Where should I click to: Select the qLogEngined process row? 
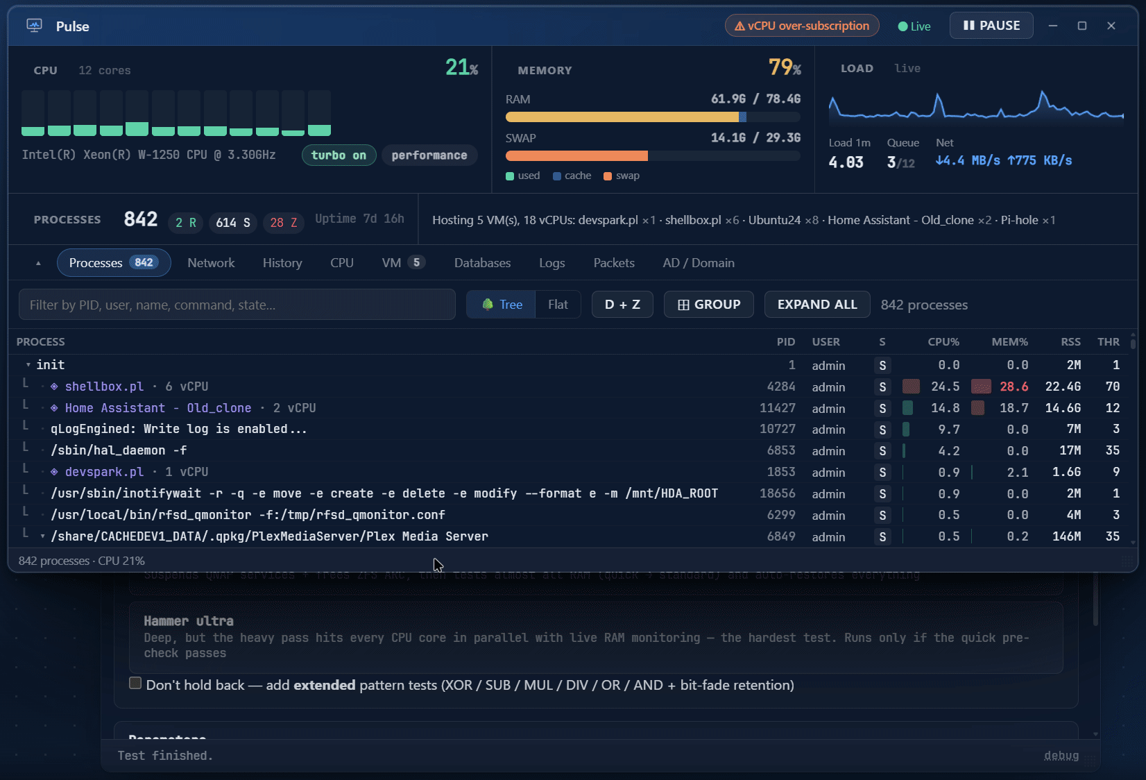pyautogui.click(x=570, y=429)
